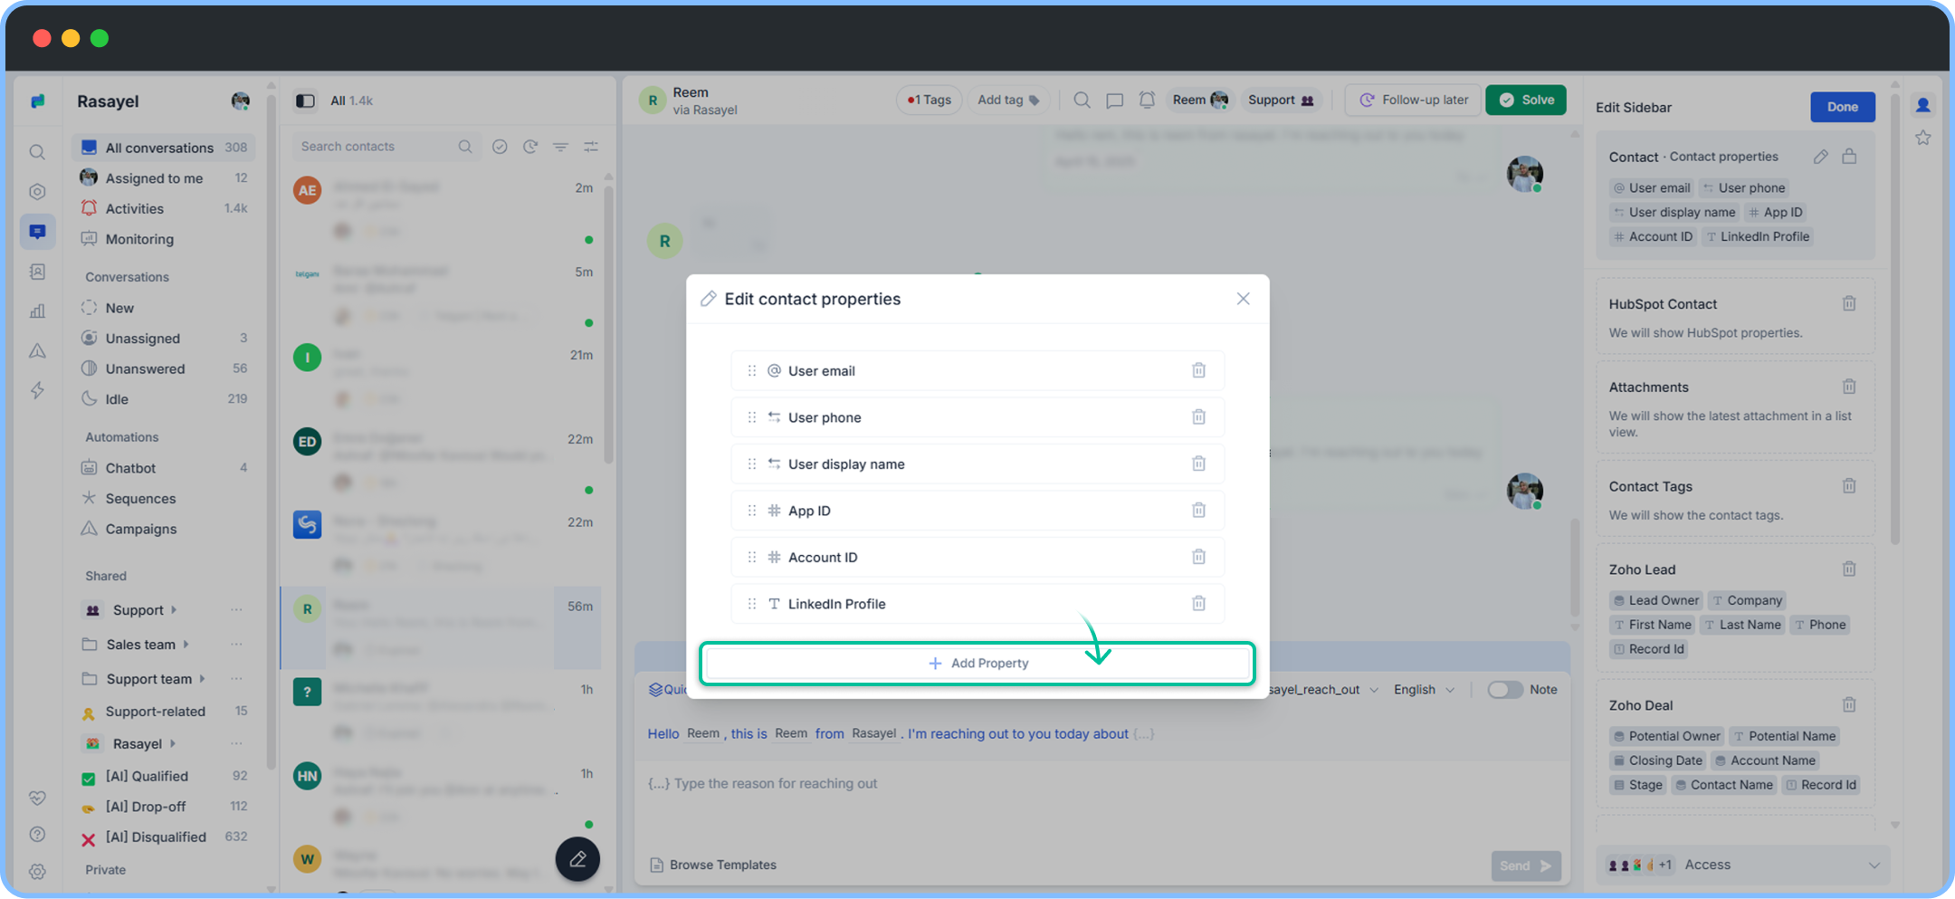Remove the Zoho Deal widget

click(x=1849, y=704)
